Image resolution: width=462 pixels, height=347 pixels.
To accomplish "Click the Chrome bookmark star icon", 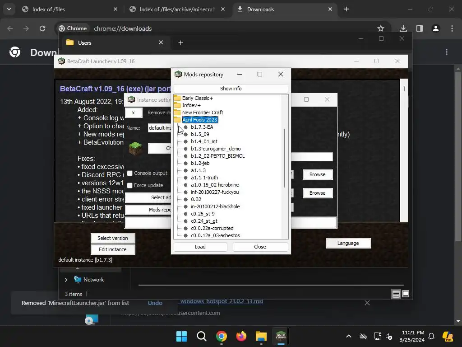I will (x=381, y=28).
